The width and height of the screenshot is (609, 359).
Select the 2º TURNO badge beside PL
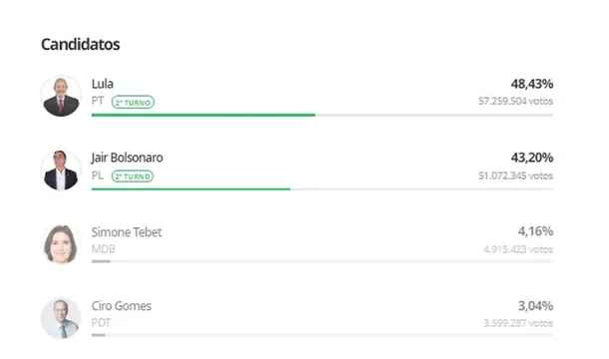point(133,176)
